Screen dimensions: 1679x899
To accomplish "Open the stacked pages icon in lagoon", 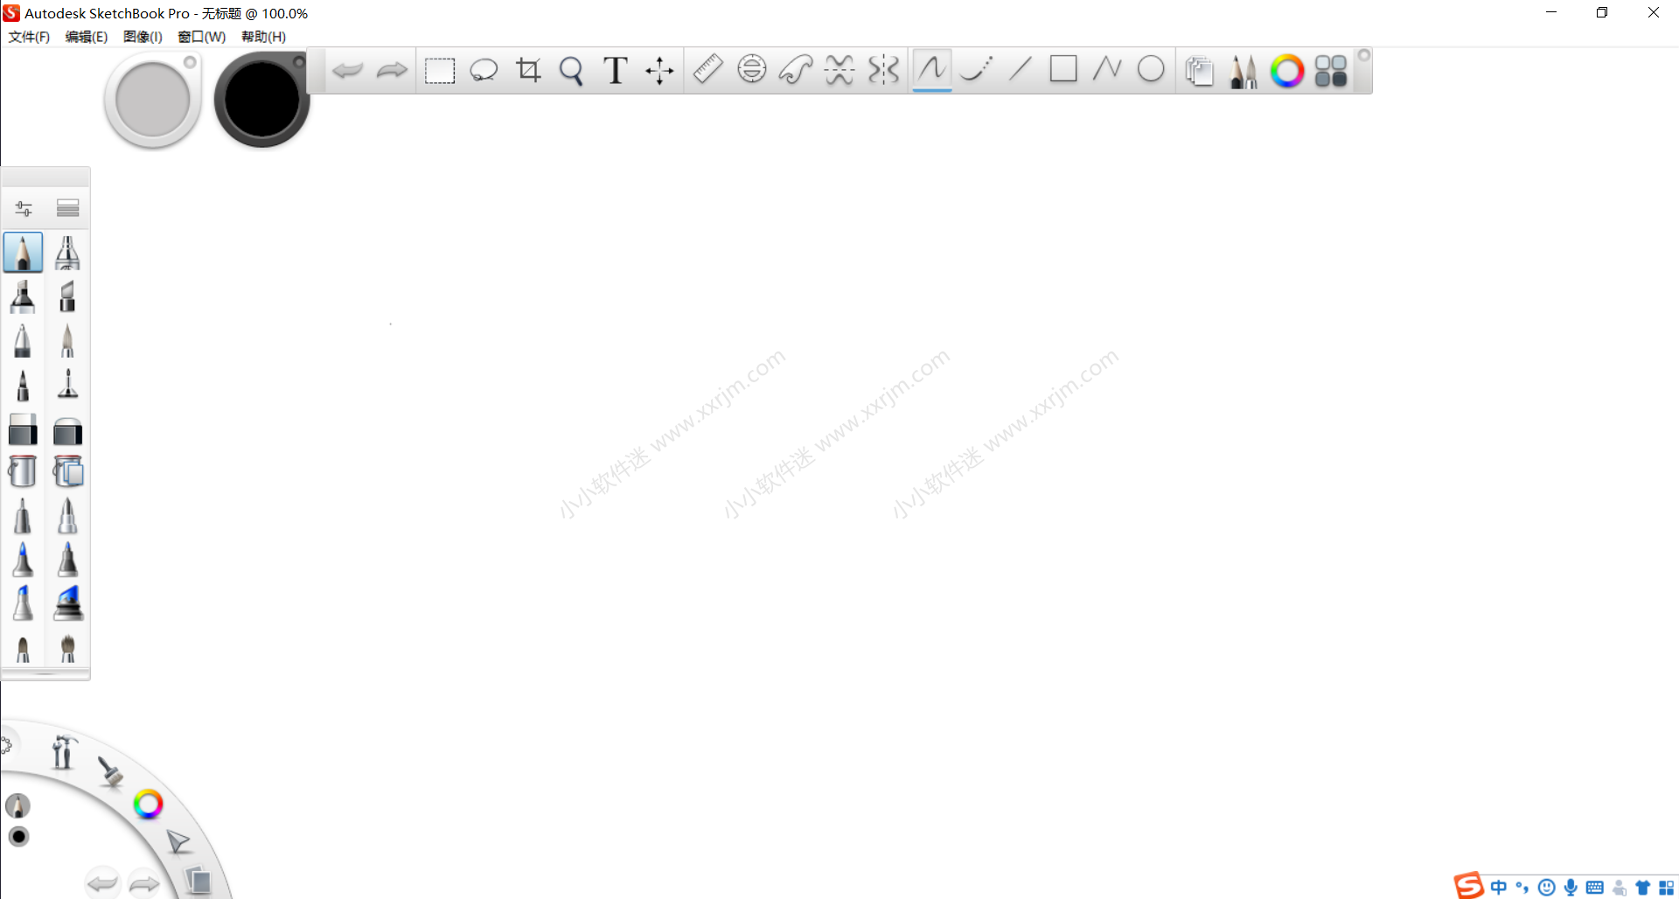I will [199, 881].
